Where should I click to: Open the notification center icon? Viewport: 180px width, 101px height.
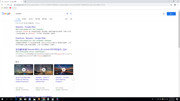[177, 99]
